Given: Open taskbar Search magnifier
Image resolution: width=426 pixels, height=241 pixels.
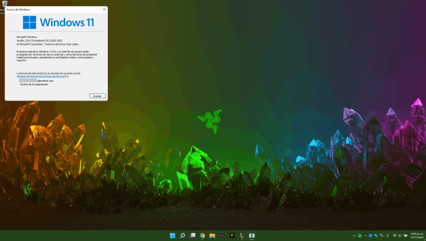Looking at the screenshot, I should pyautogui.click(x=183, y=235).
